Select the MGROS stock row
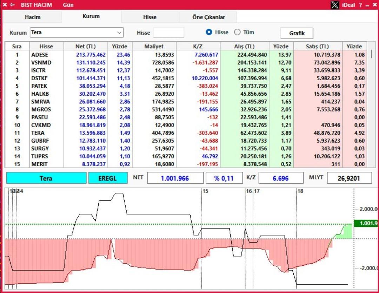 (186, 109)
